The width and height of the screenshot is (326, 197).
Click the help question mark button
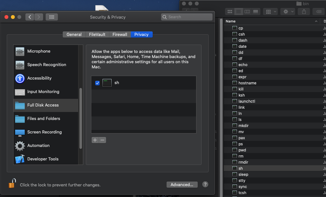[x=205, y=184]
